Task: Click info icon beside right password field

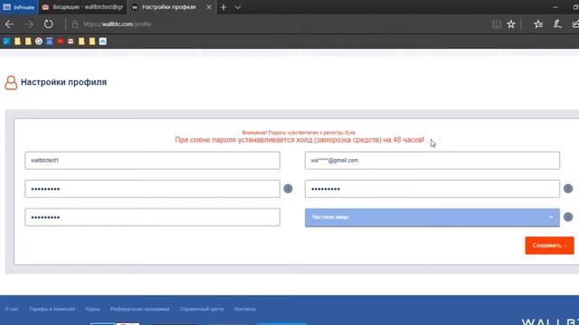Action: (x=568, y=189)
